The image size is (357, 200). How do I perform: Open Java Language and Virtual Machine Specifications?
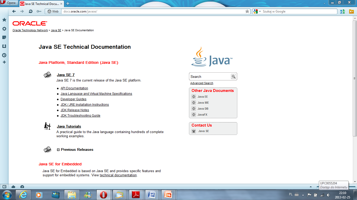96,94
